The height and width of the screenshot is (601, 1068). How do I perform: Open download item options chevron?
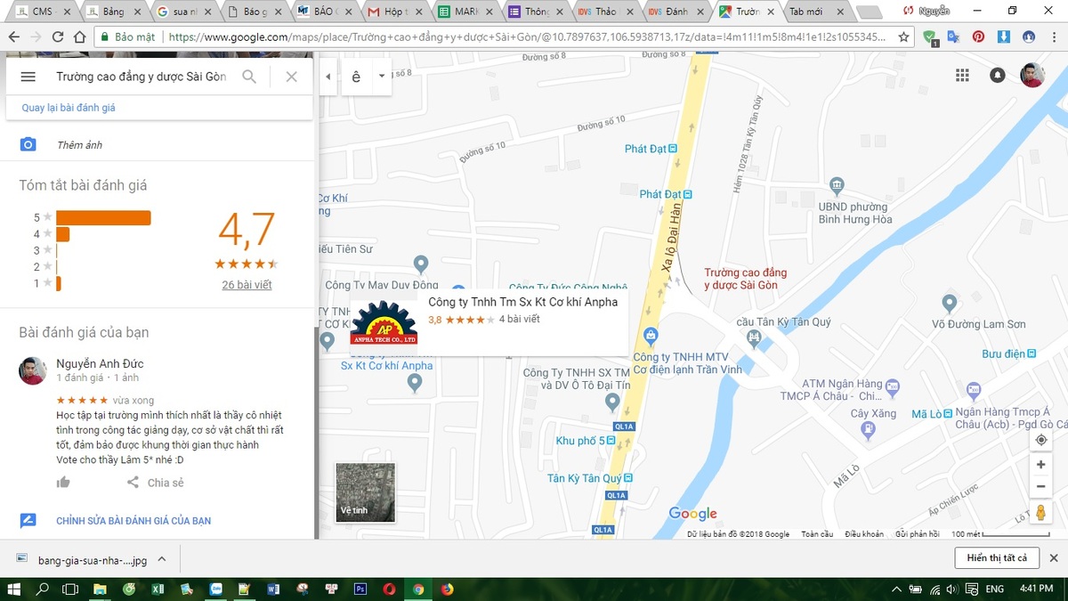point(162,559)
